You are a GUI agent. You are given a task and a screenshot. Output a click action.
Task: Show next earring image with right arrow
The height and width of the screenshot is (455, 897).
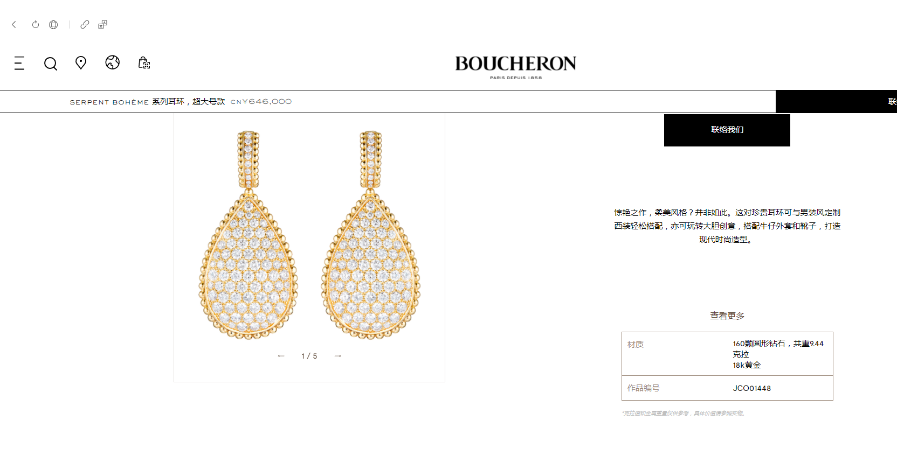[338, 356]
